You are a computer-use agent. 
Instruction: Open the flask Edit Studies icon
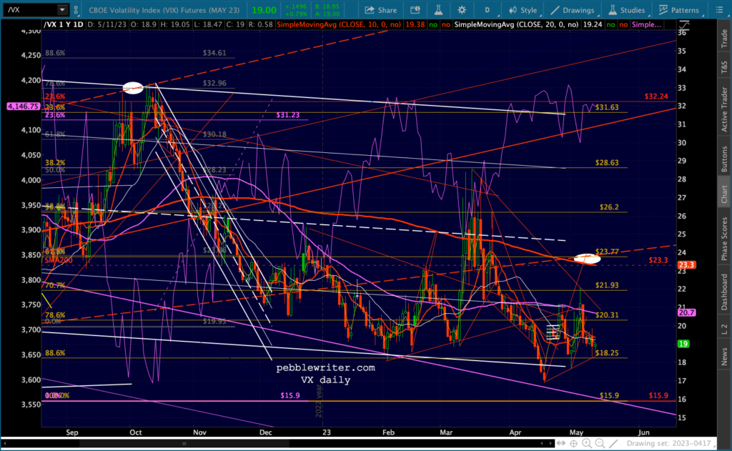(x=438, y=10)
